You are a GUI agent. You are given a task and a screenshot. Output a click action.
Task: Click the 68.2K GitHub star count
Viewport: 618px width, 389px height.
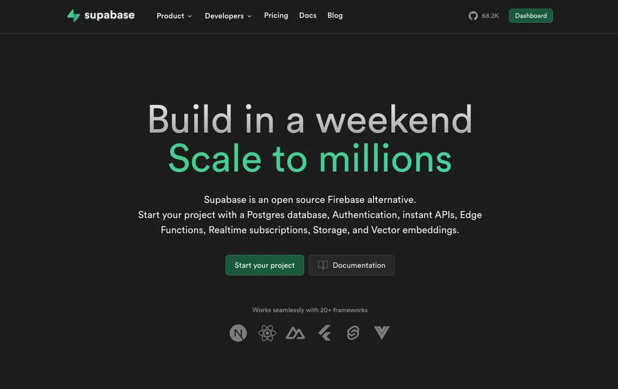tap(490, 16)
